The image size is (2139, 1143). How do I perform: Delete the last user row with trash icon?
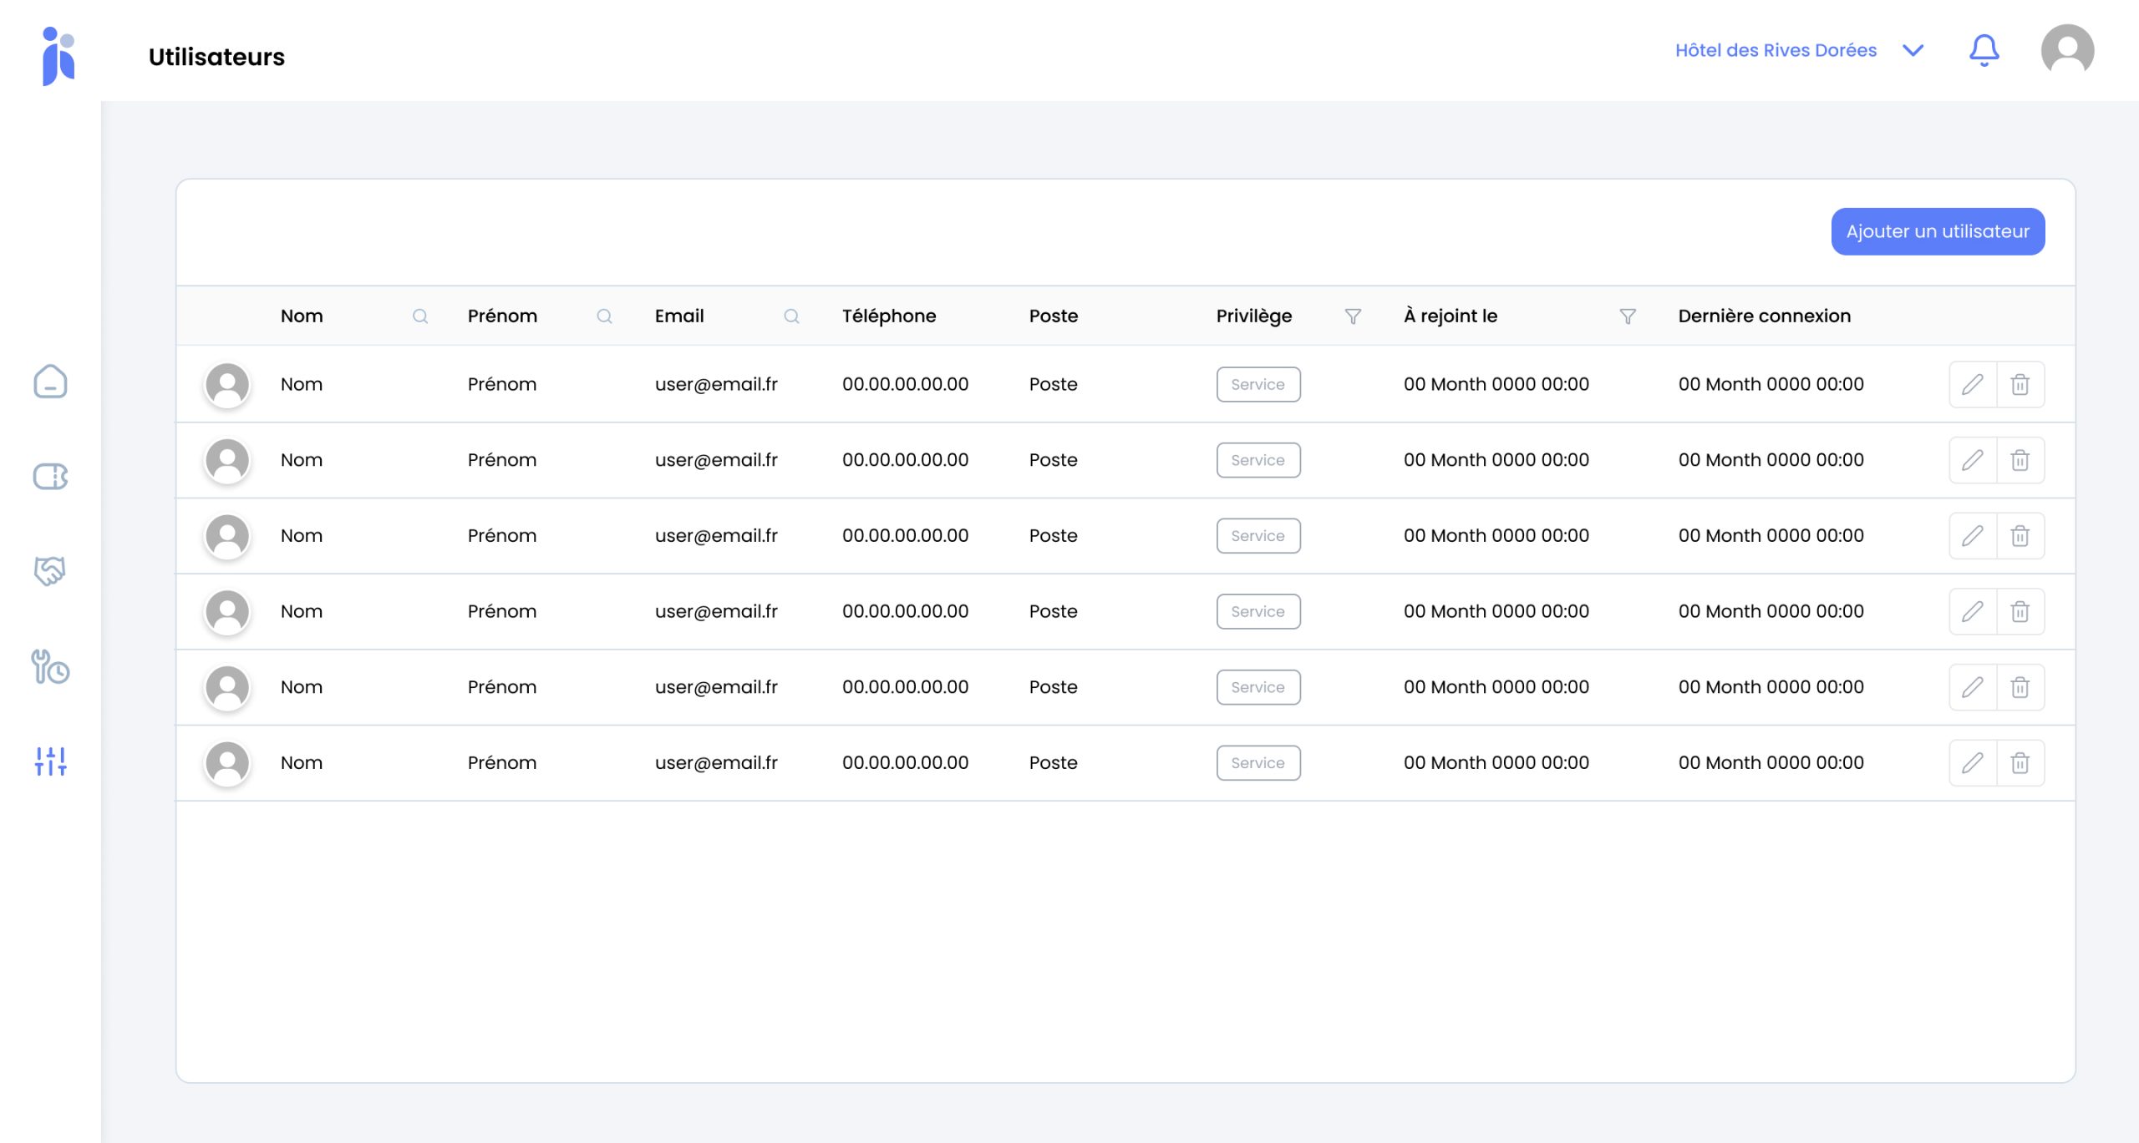[2020, 763]
